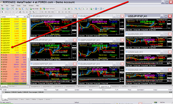Open the Account History terminal tab
The image size is (173, 104).
tap(14, 99)
